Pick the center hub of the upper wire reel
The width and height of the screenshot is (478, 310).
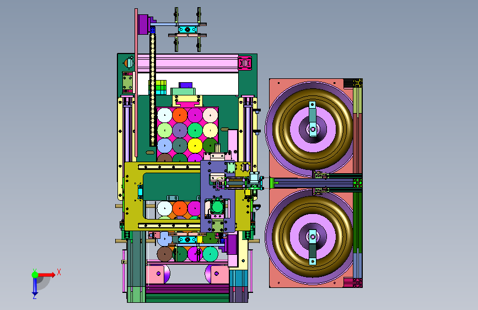click(313, 129)
